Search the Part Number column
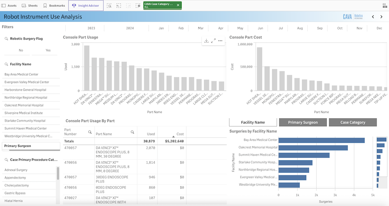 click(x=90, y=132)
